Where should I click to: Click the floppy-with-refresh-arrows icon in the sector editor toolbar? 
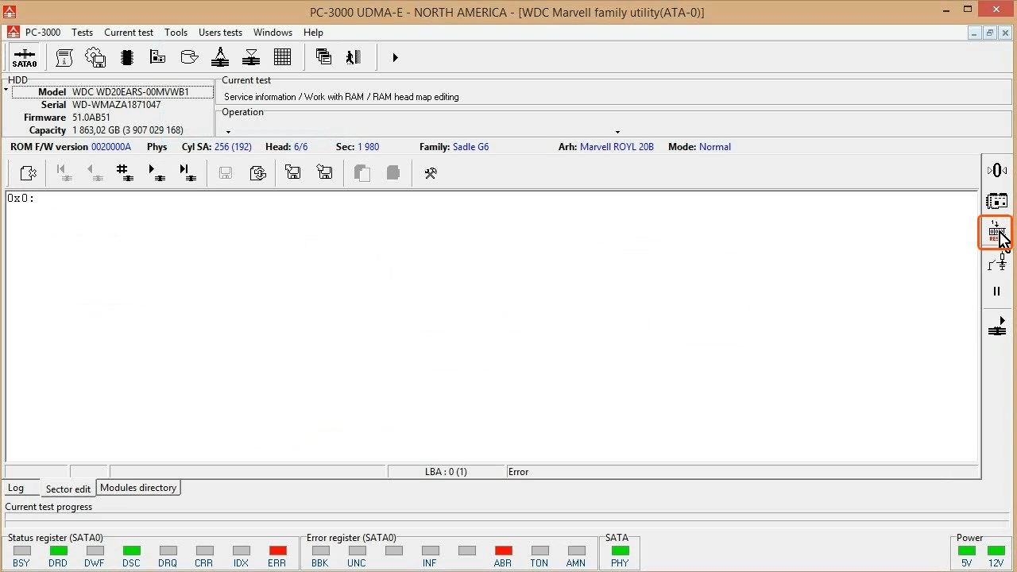coord(257,172)
